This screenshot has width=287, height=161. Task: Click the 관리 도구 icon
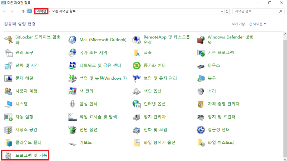coord(8,52)
